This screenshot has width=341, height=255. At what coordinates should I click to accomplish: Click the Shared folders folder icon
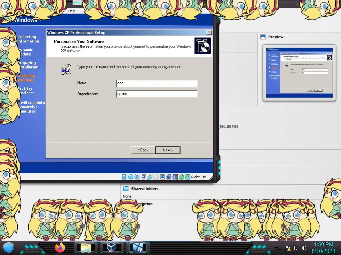click(x=126, y=189)
